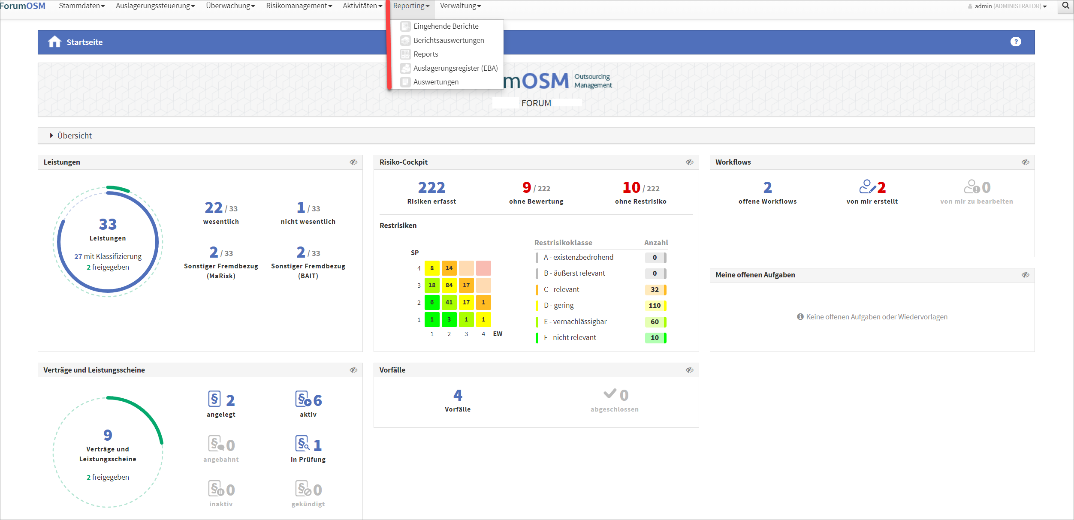This screenshot has width=1074, height=520.
Task: Open the Stammdaten dropdown menu
Action: 81,6
